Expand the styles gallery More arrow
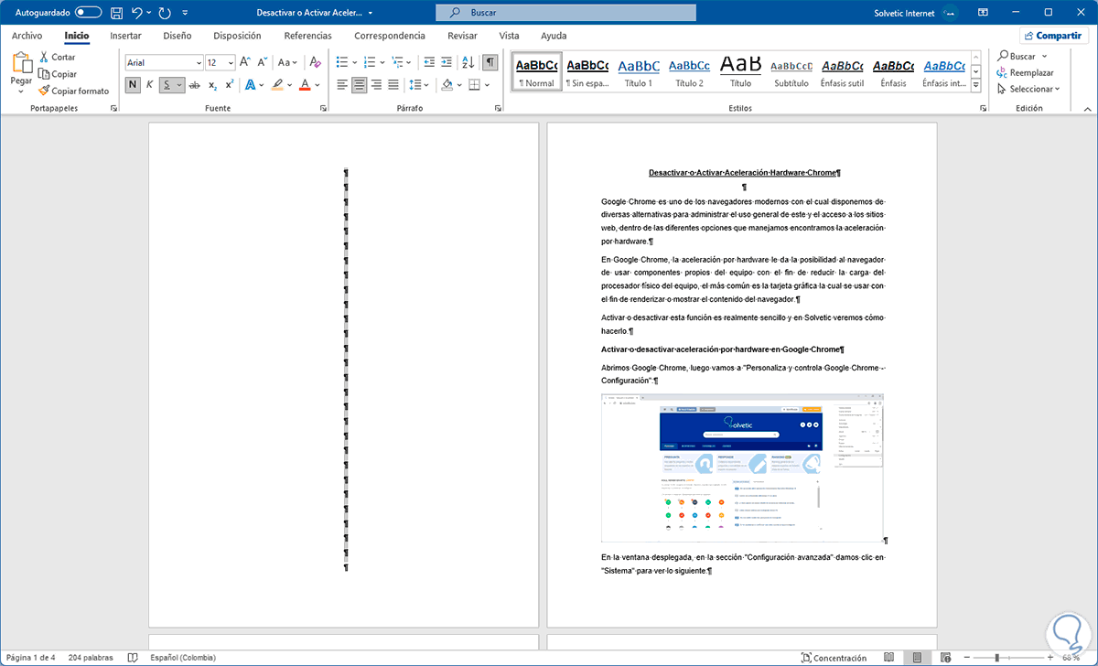 pos(976,85)
